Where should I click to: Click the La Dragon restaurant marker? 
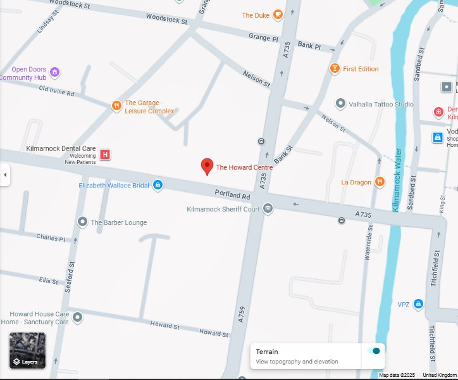click(x=380, y=182)
